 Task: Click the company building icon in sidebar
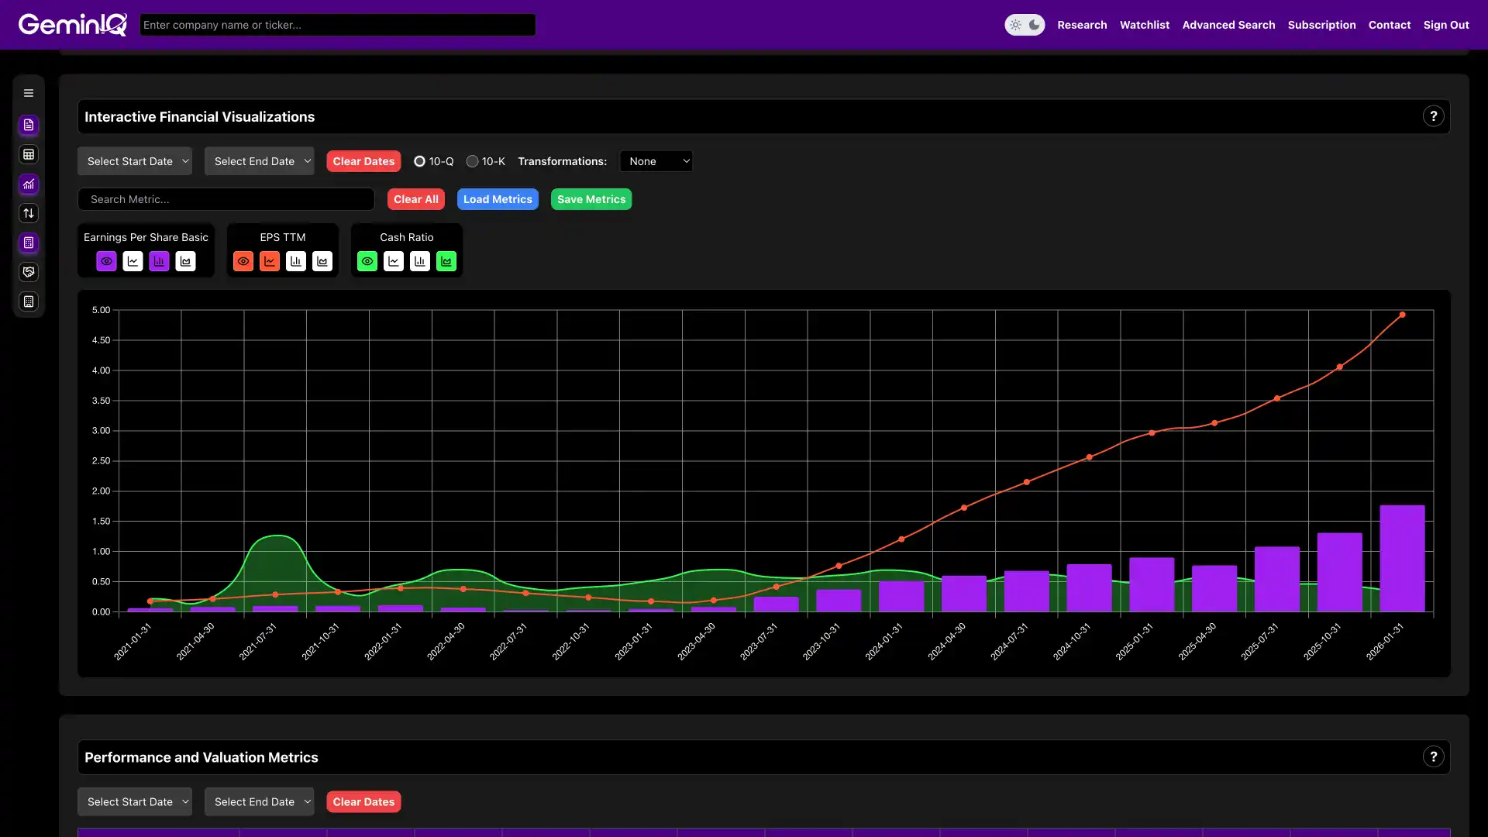(x=29, y=301)
